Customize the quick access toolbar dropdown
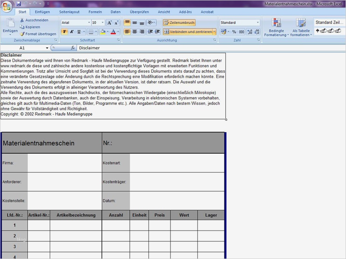Screen dimensions: 346x259 pyautogui.click(x=48, y=4)
